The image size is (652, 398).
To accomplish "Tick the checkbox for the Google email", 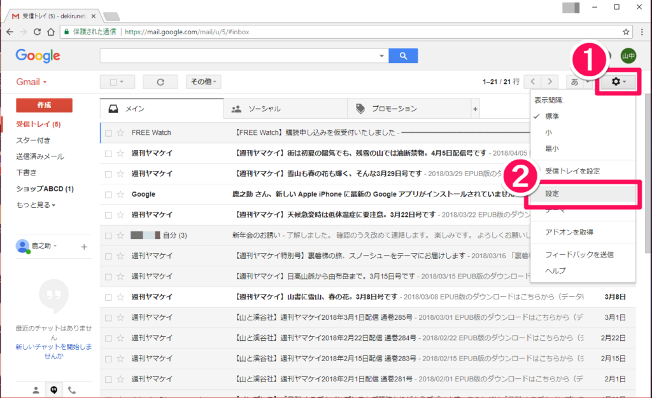I will click(108, 195).
